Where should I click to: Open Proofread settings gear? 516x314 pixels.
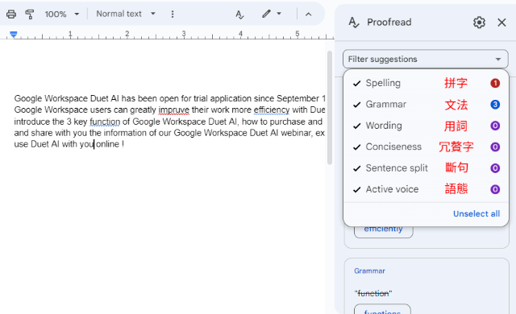tap(479, 23)
